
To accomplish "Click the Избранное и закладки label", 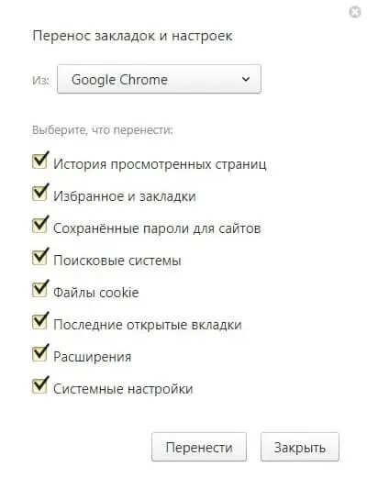I will [x=125, y=196].
